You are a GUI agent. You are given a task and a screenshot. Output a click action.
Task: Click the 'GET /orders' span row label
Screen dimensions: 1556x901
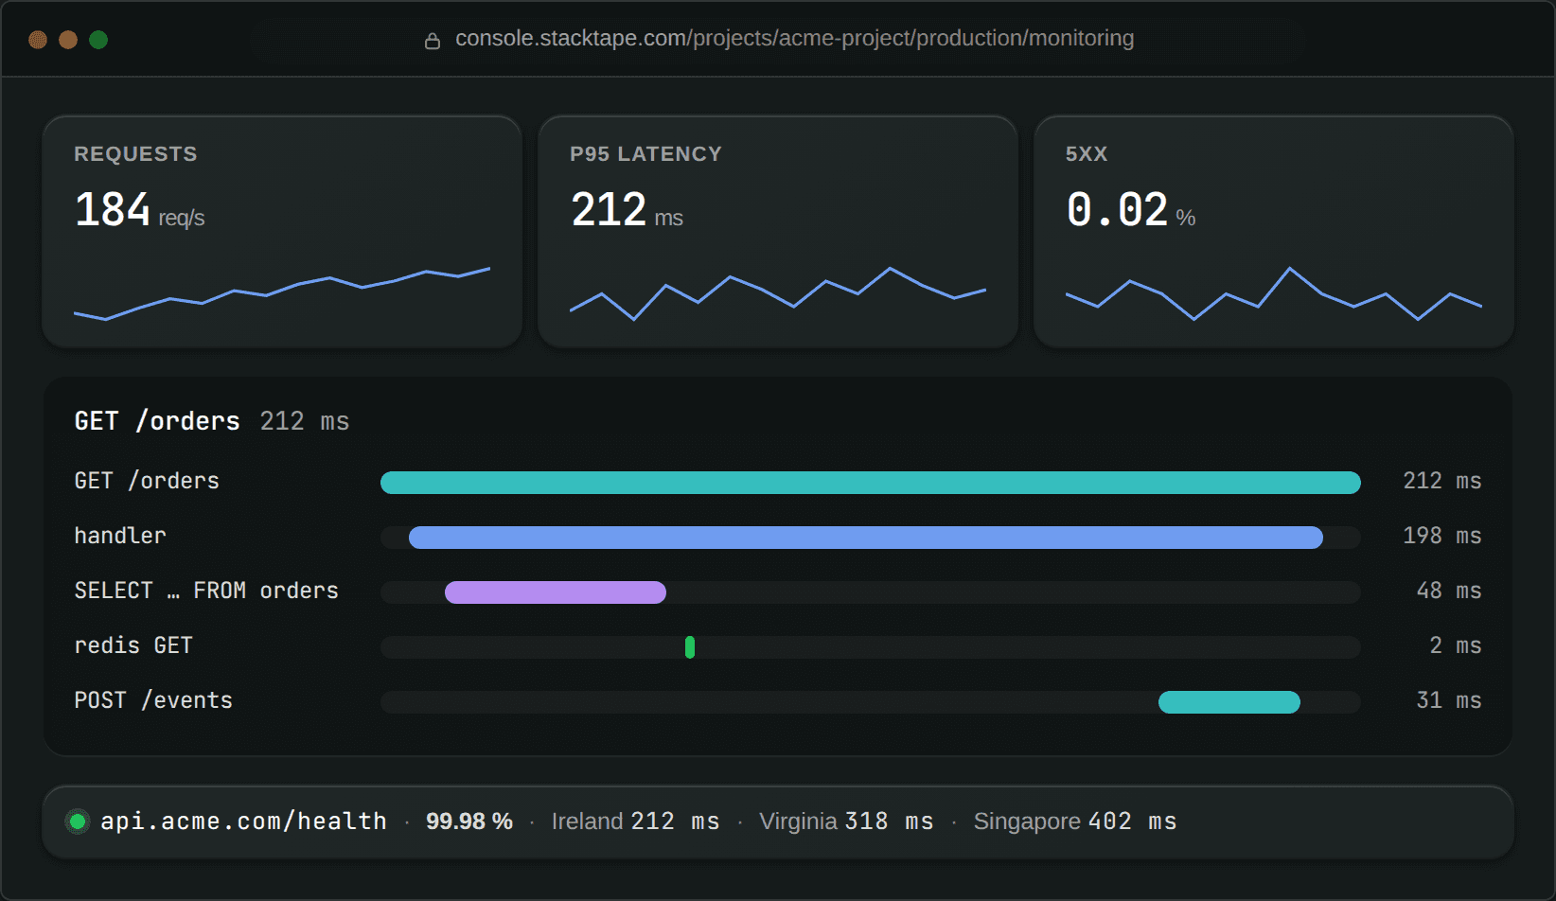click(147, 481)
